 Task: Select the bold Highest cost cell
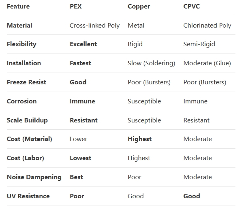[x=139, y=139]
